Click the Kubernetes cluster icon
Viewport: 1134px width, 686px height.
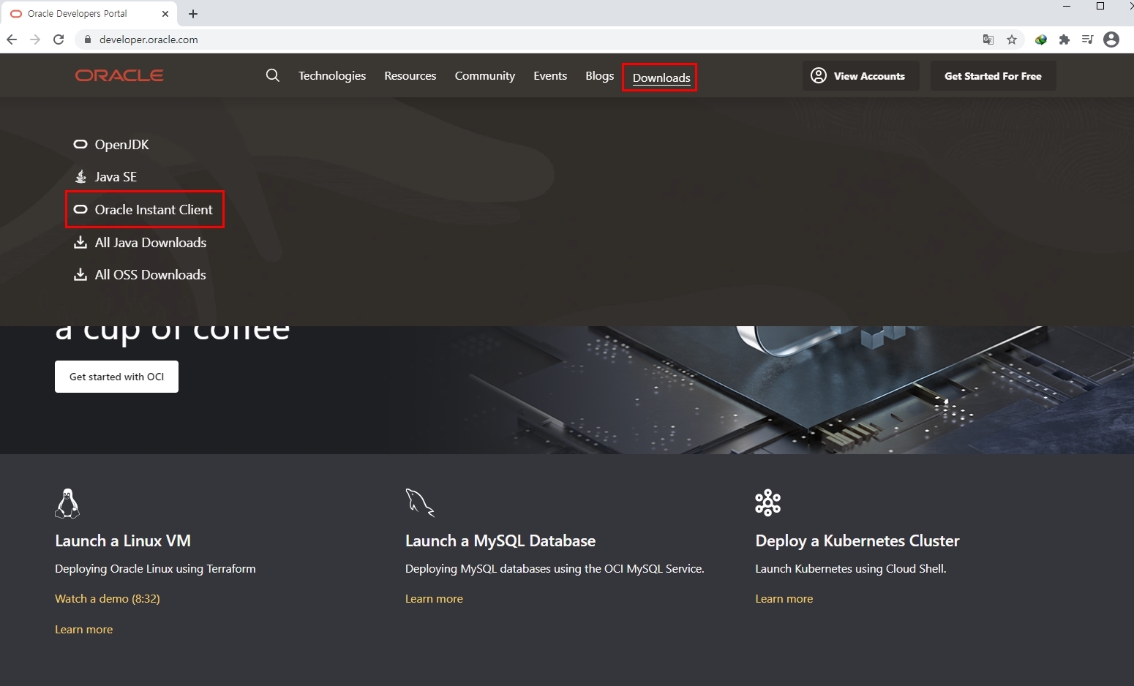pyautogui.click(x=768, y=502)
